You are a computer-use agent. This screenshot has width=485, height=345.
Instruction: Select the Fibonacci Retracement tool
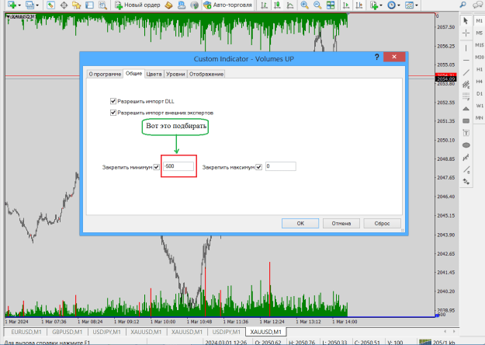(466, 96)
